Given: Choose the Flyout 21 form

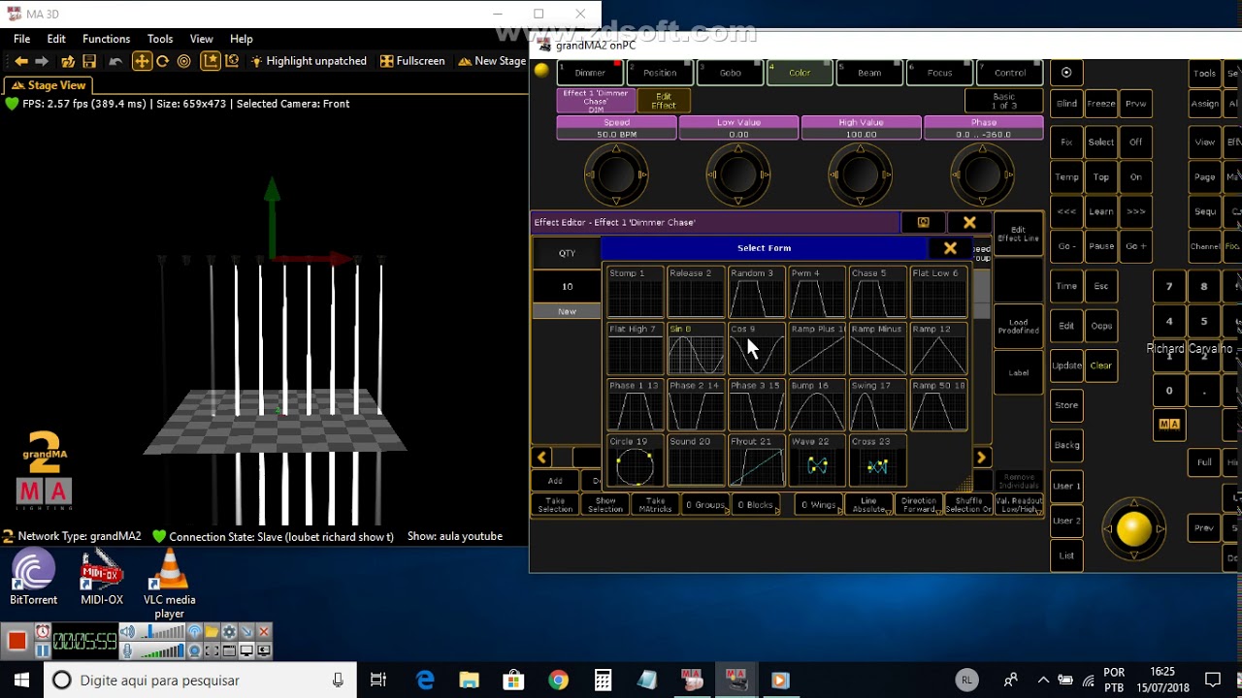Looking at the screenshot, I should pos(757,461).
